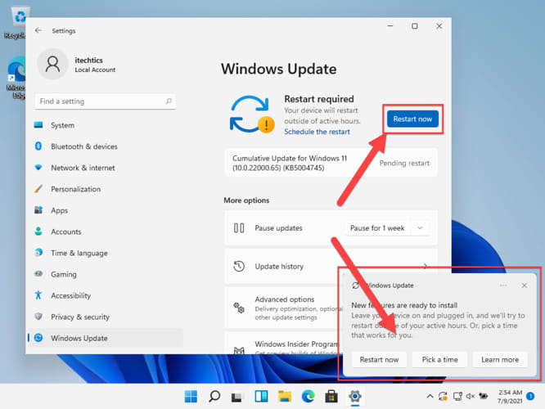
Task: Open Update history
Action: click(331, 267)
